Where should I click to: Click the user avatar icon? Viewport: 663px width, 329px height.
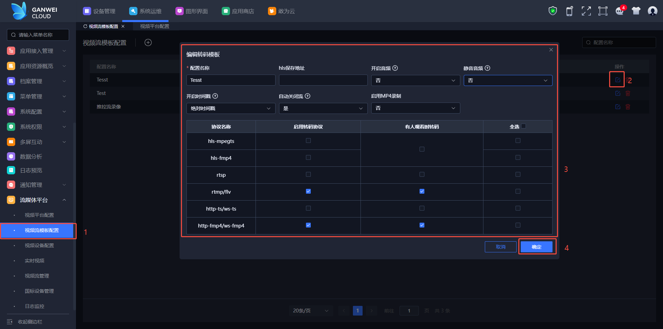pyautogui.click(x=652, y=11)
